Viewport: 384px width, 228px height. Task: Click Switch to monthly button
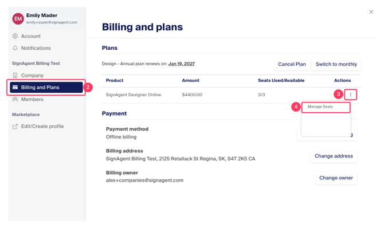[336, 64]
